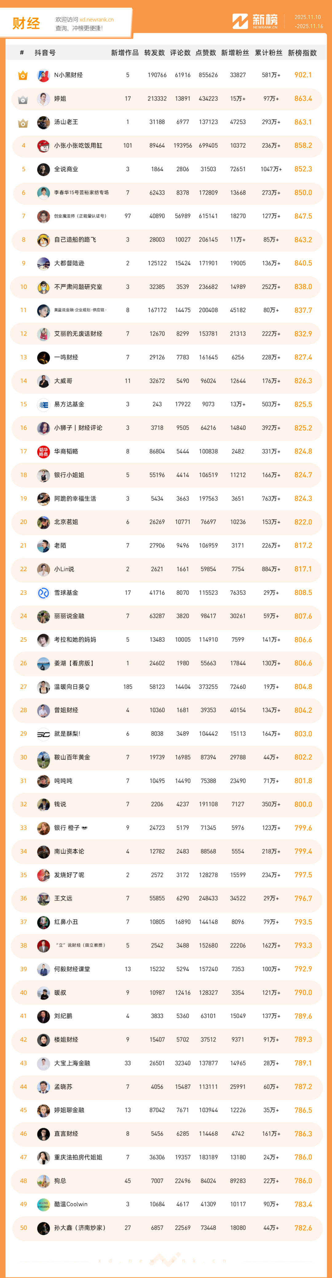The image size is (332, 1278).
Task: Open the 自己造船的路飞 cartoon avatar
Action: point(43,240)
